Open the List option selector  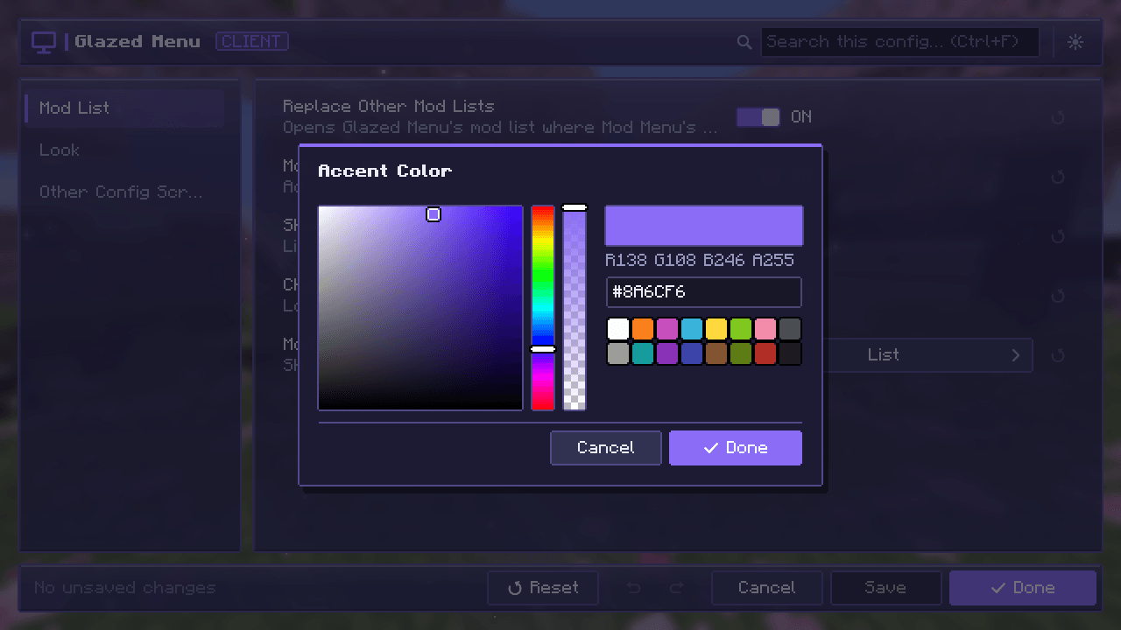(928, 355)
